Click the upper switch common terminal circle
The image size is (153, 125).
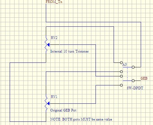[x=133, y=67]
